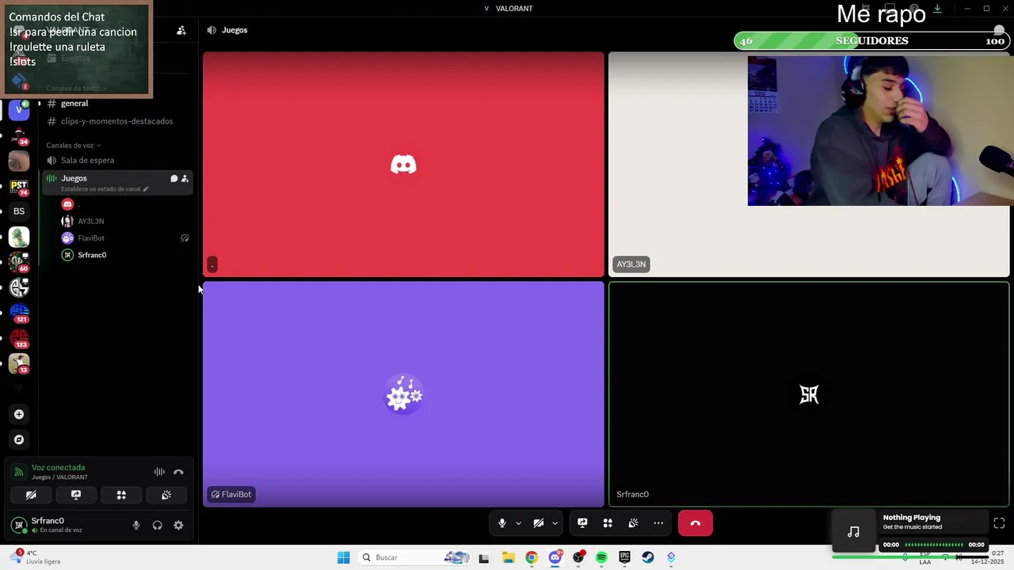Open more options in call controls

point(658,523)
